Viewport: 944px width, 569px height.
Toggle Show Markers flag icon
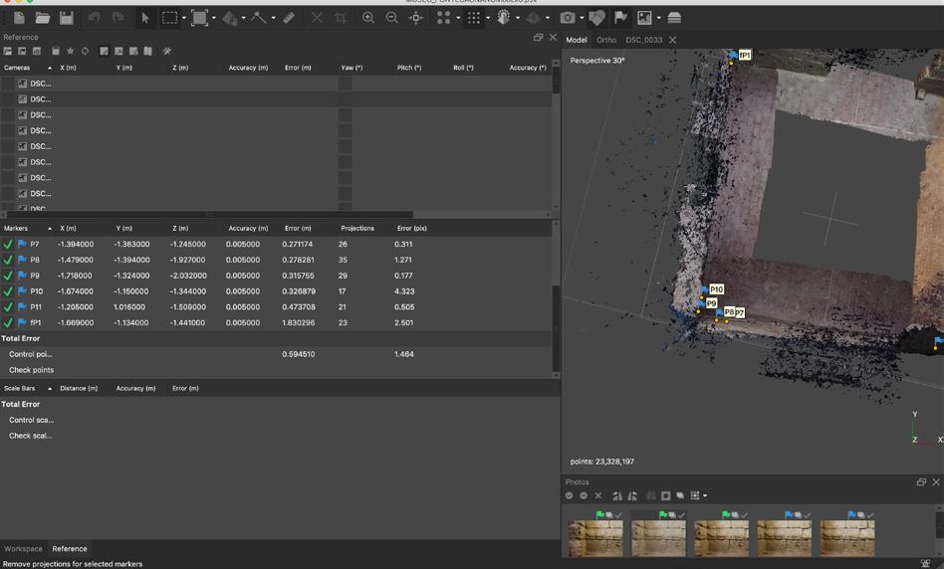pyautogui.click(x=620, y=18)
